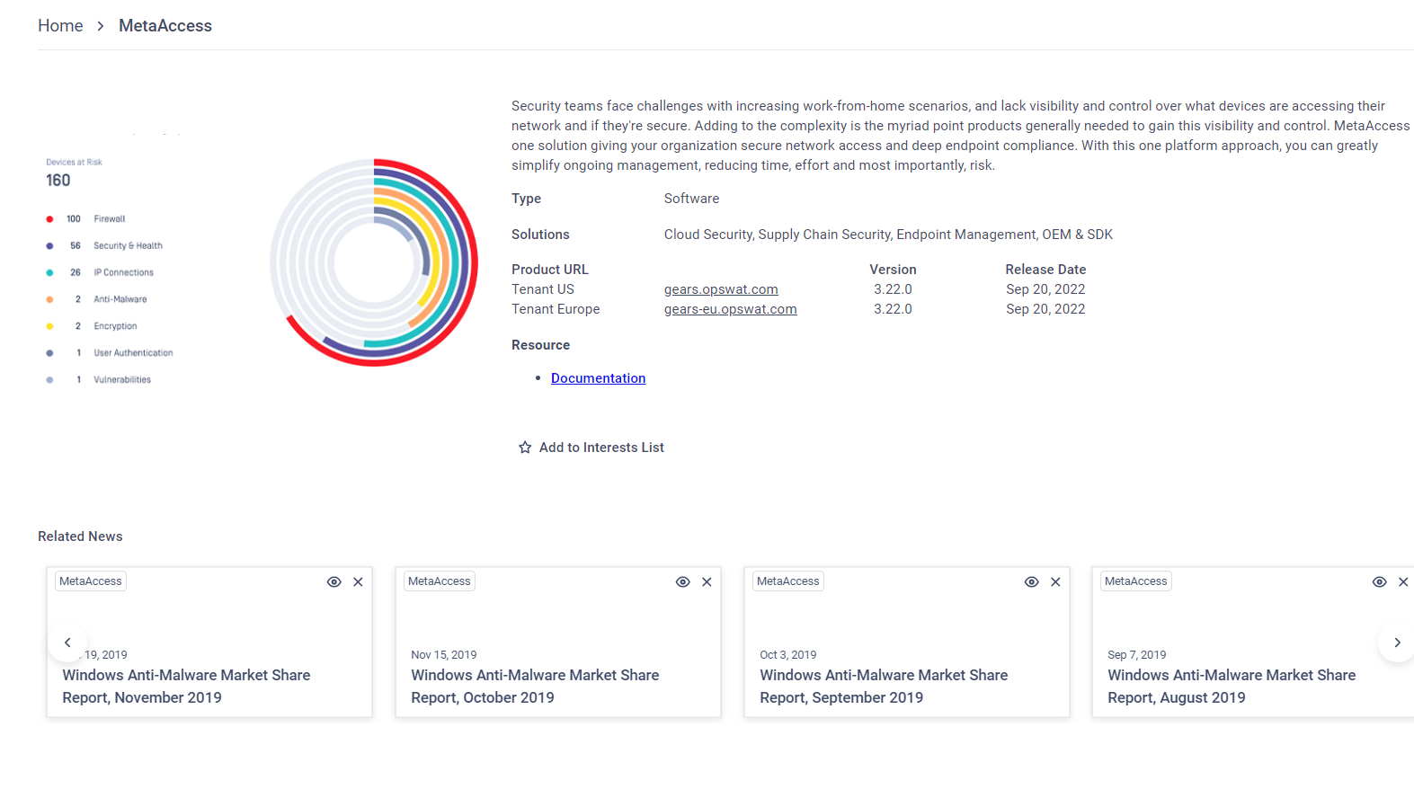Toggle eye icon on October 2019 report card
The image size is (1414, 789).
coord(682,582)
